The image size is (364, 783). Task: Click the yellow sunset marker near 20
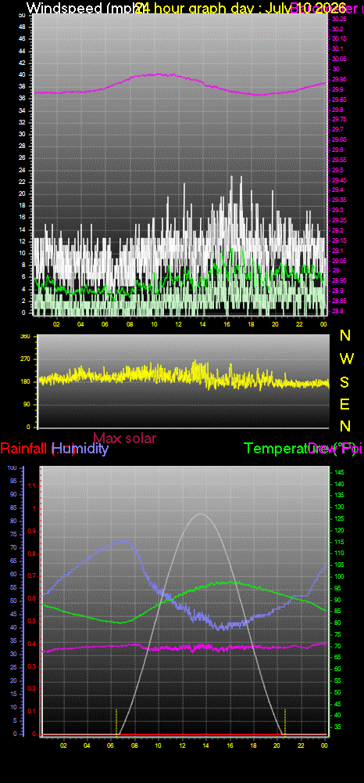click(x=285, y=720)
